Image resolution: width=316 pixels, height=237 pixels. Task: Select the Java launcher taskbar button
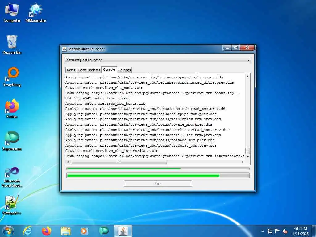[123, 231]
